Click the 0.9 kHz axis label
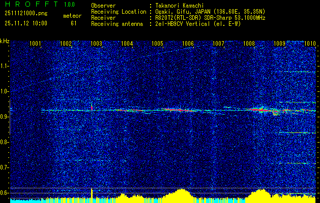The width and height of the screenshot is (320, 203). [x=4, y=117]
